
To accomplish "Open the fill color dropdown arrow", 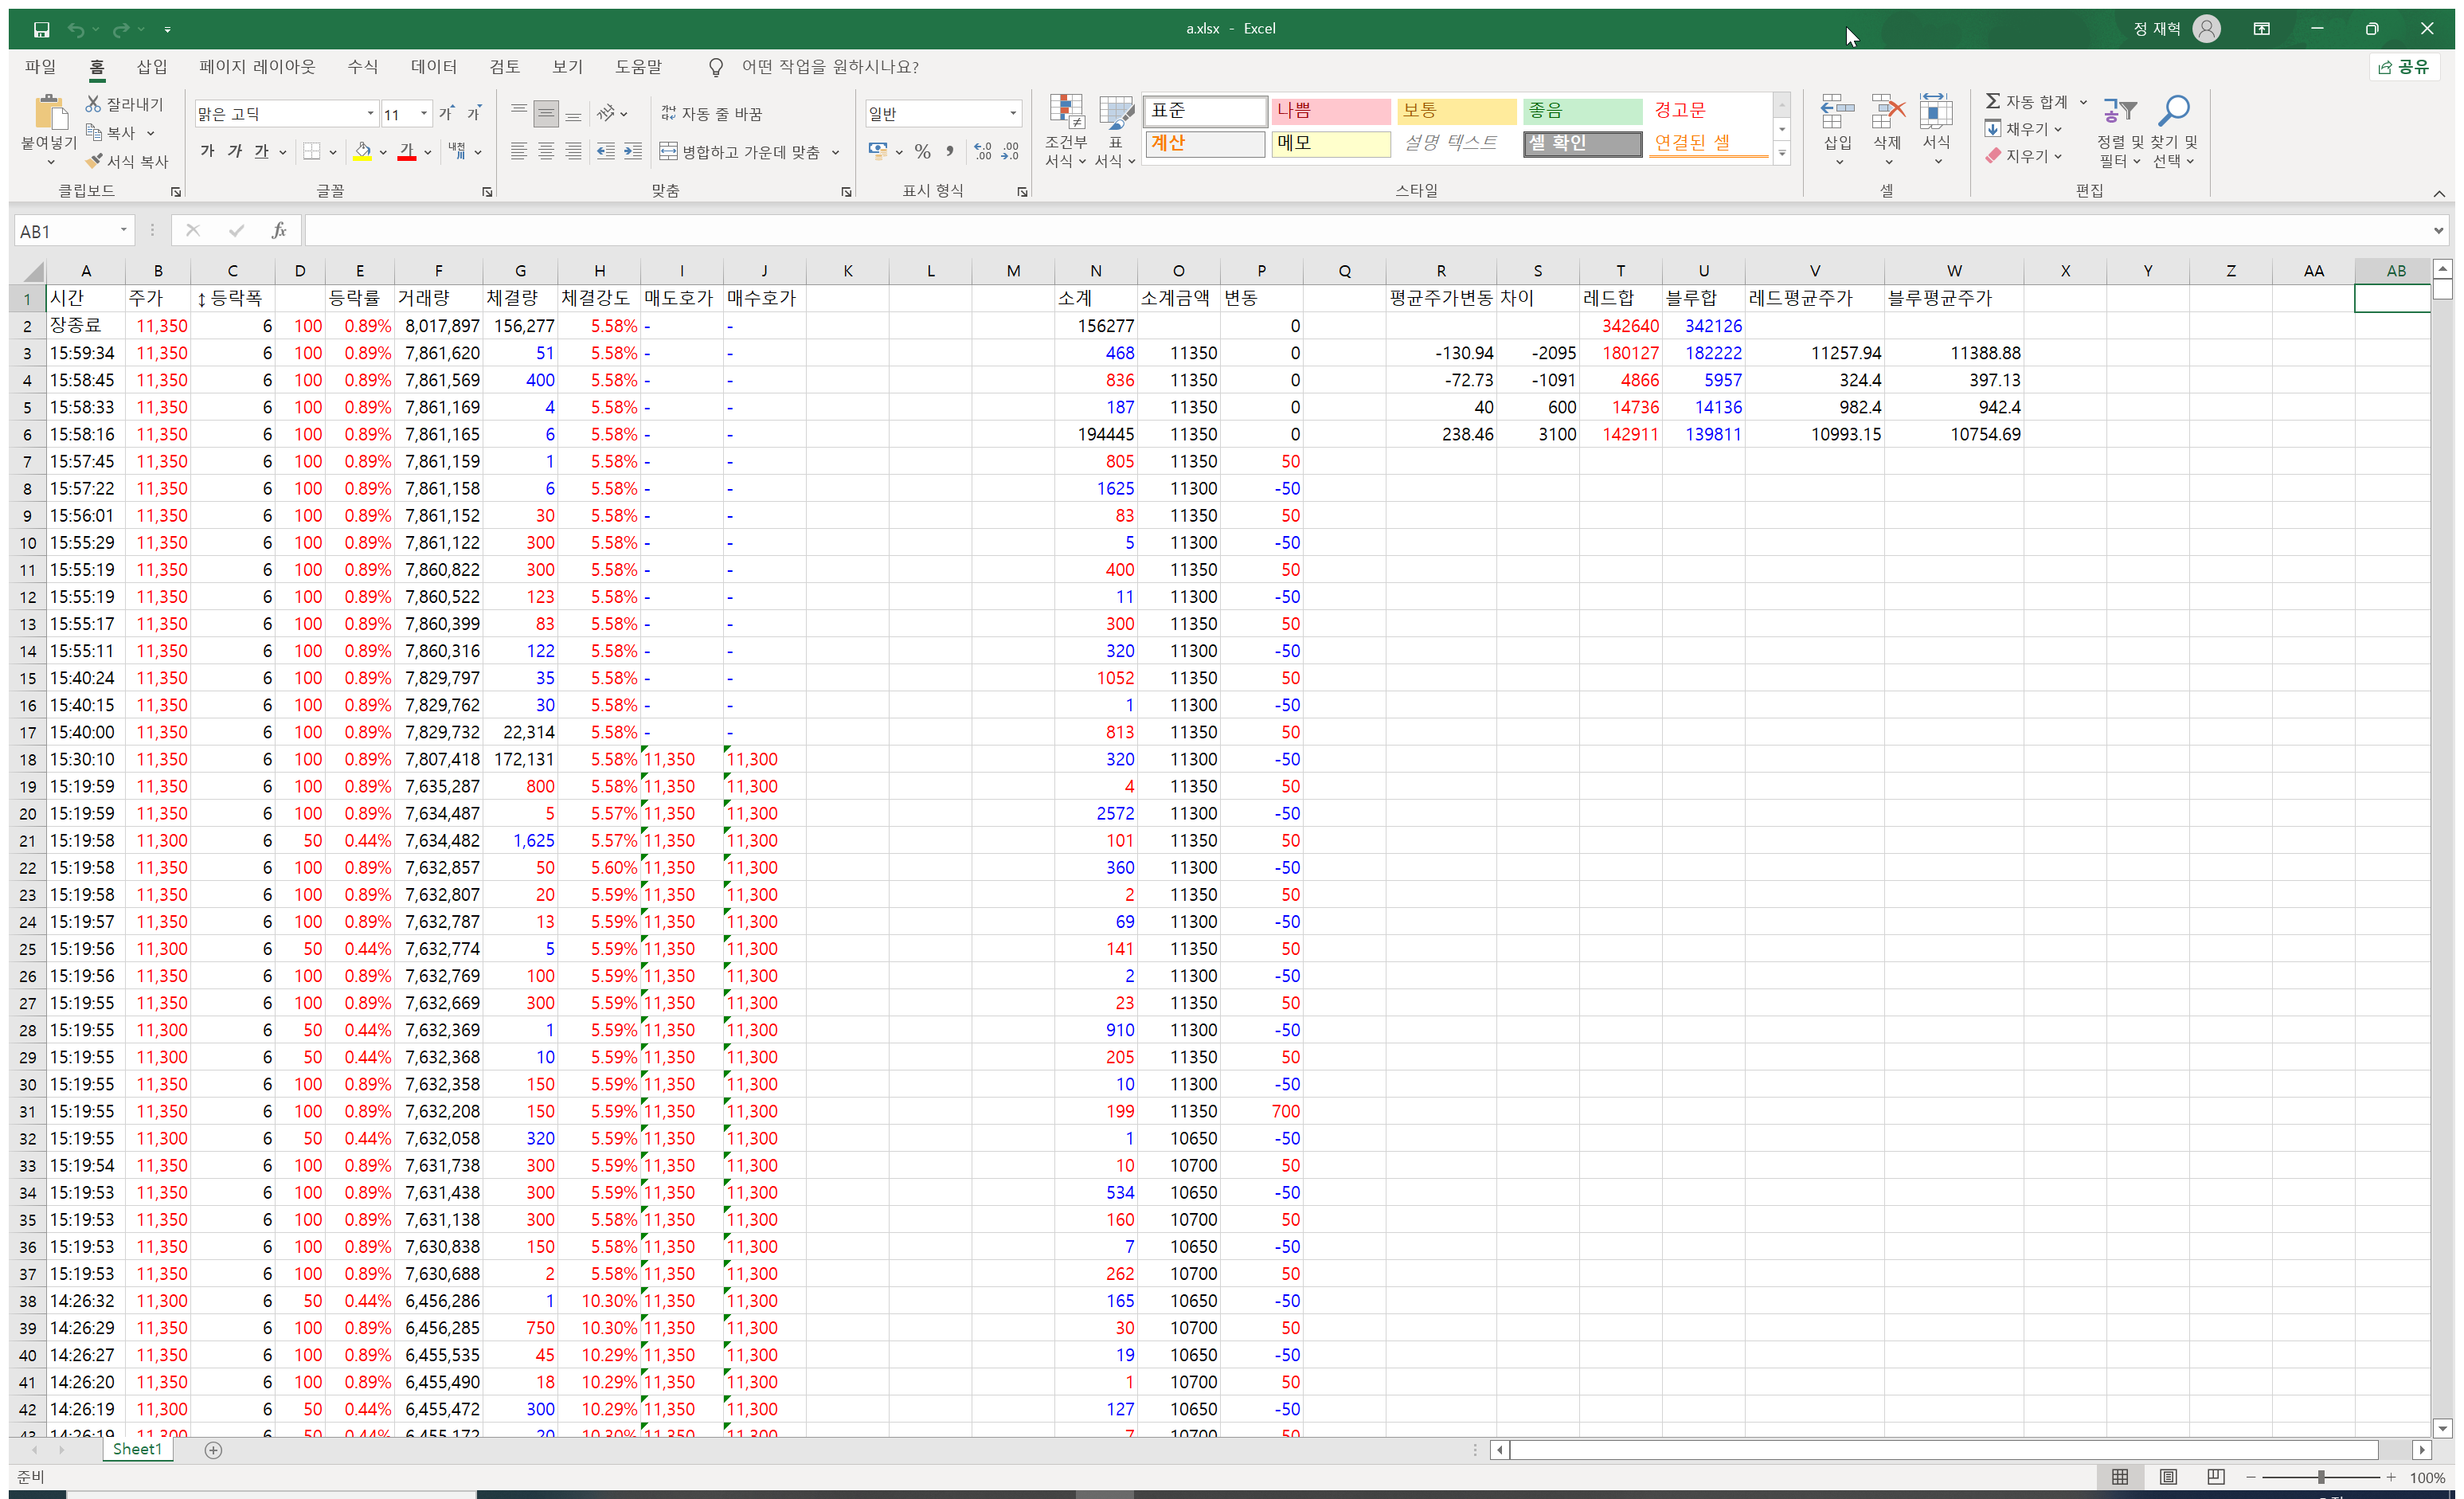I will pyautogui.click(x=383, y=153).
